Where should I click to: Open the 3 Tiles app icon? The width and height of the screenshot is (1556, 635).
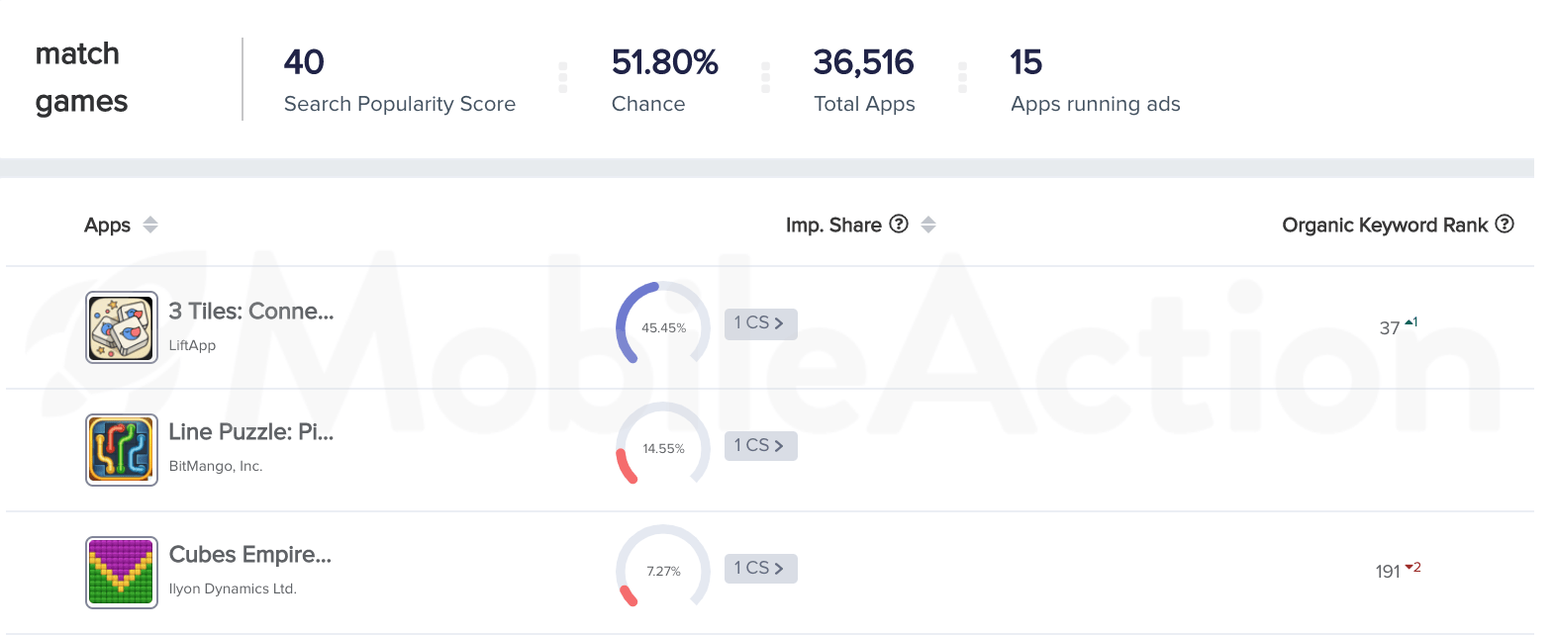tap(122, 327)
